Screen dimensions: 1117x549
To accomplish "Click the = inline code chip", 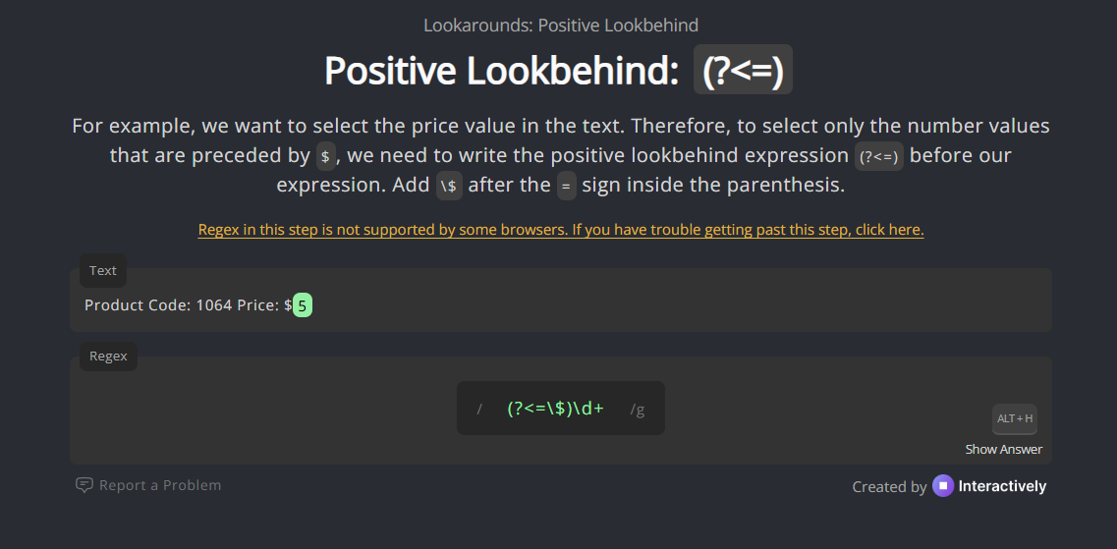I will [x=567, y=186].
